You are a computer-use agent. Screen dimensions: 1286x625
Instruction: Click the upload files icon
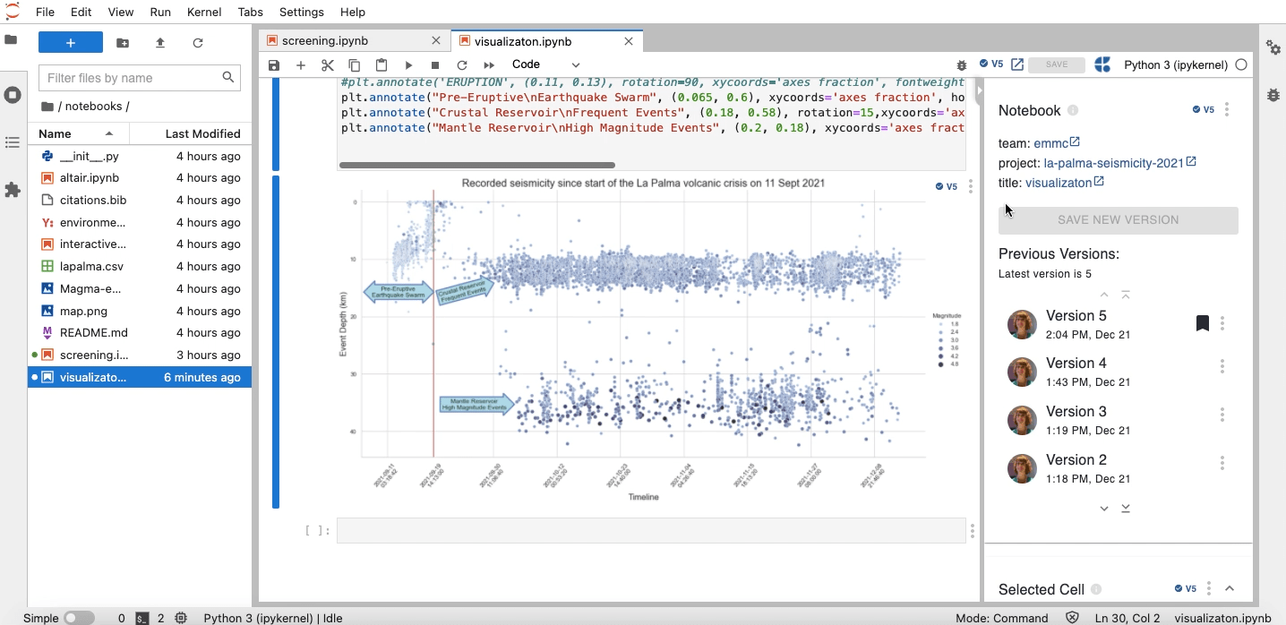pyautogui.click(x=160, y=43)
